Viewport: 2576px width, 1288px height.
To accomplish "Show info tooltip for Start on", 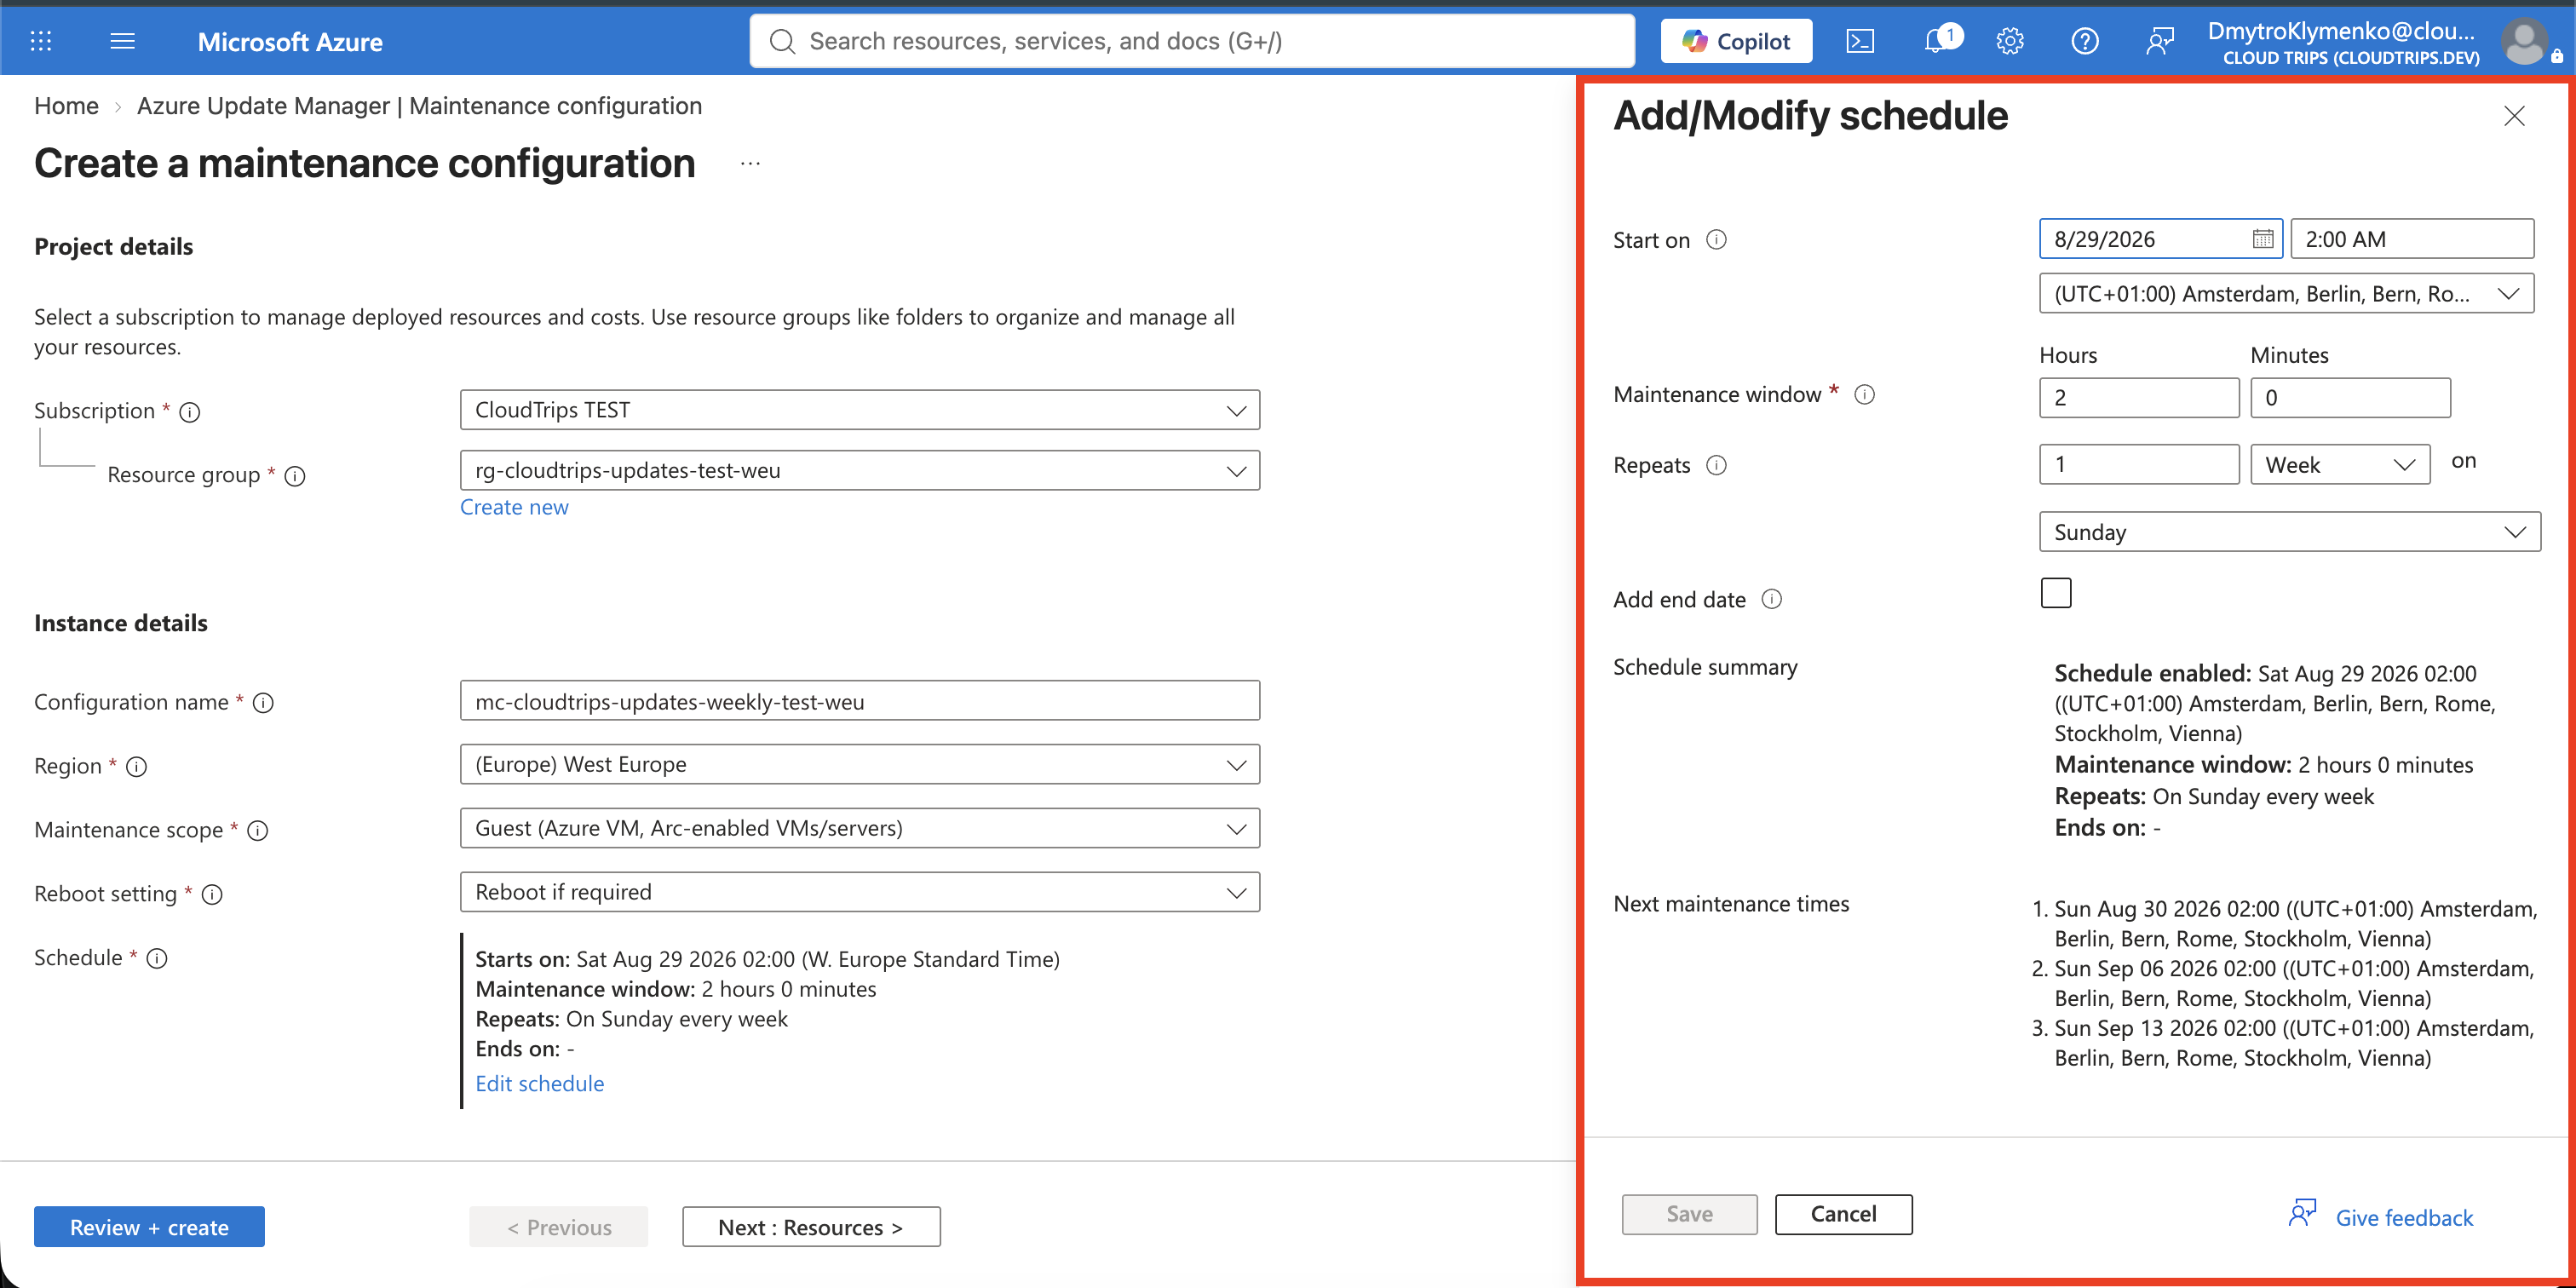I will [1716, 239].
